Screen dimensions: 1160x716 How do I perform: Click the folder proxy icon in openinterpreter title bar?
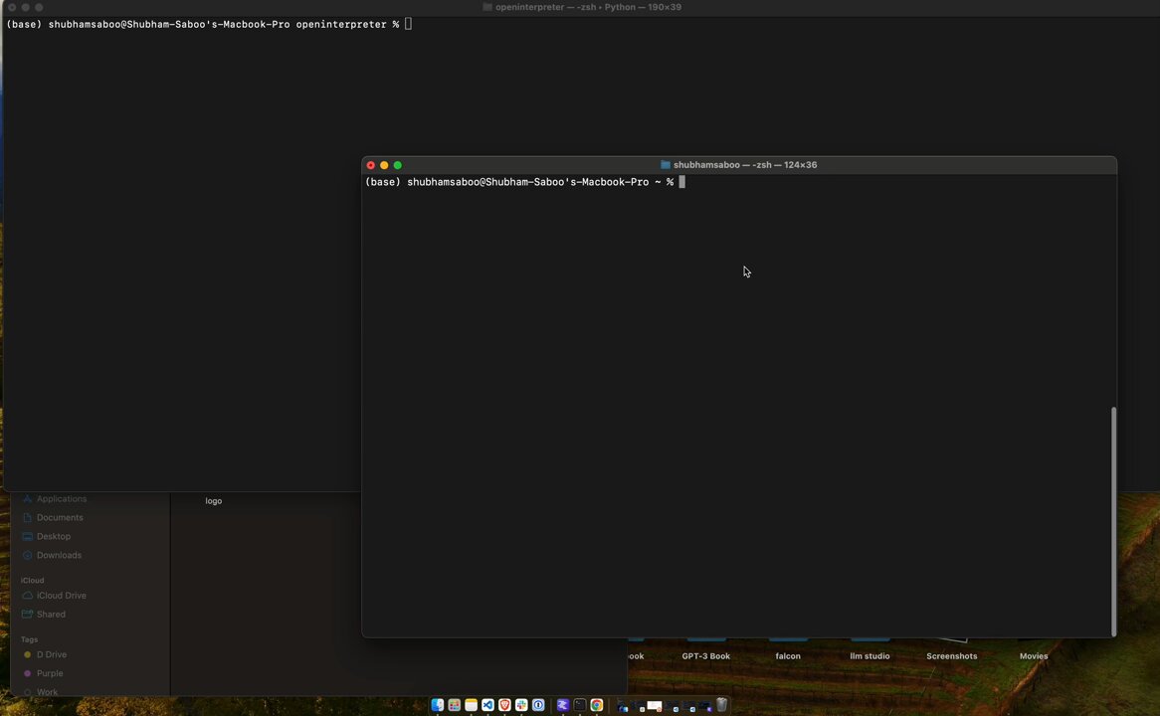[486, 7]
